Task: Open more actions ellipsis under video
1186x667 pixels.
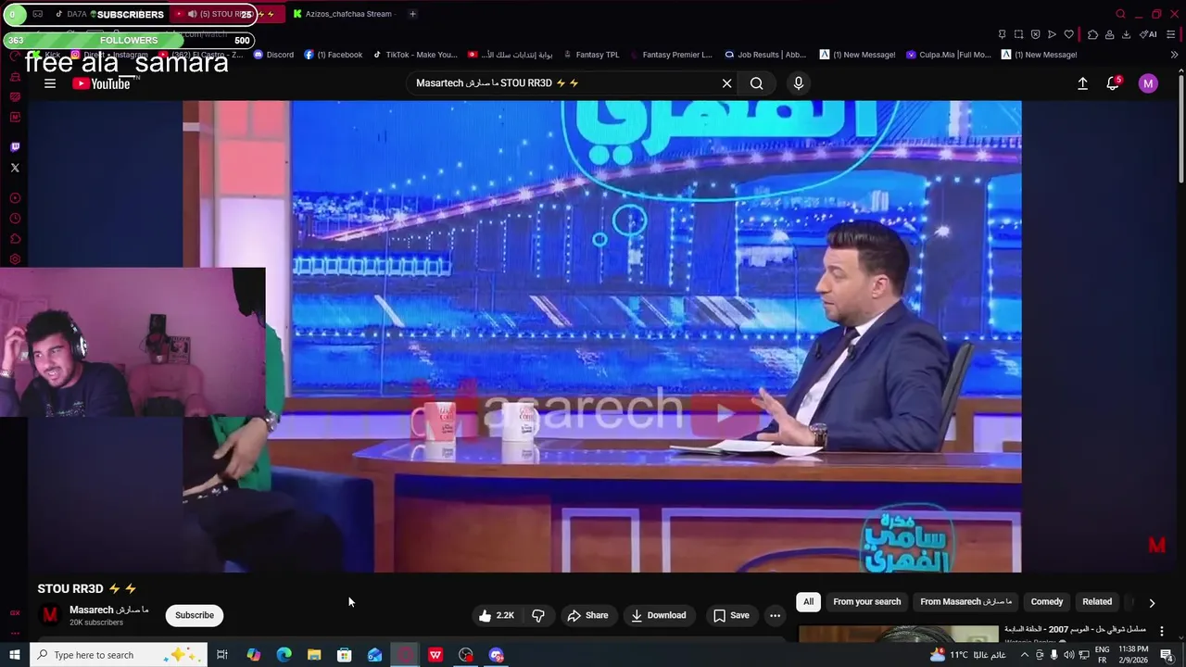Action: pos(775,615)
